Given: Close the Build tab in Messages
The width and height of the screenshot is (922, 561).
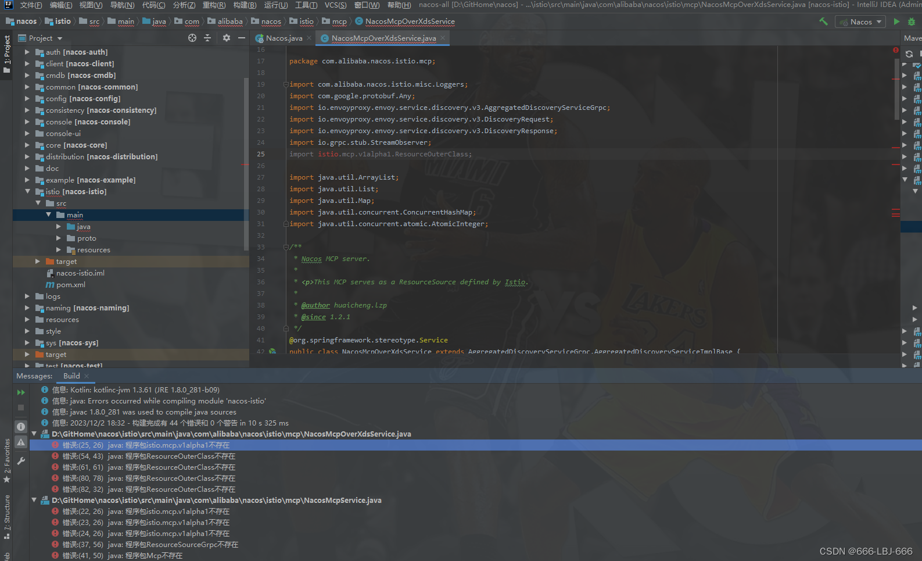Looking at the screenshot, I should (87, 376).
